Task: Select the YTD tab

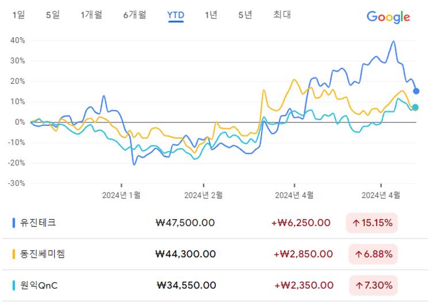Action: point(175,15)
